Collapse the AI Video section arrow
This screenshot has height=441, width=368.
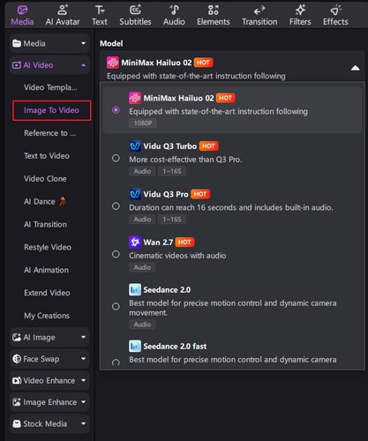click(83, 65)
